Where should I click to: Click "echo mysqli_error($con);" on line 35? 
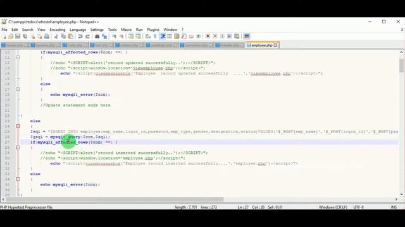(x=70, y=185)
